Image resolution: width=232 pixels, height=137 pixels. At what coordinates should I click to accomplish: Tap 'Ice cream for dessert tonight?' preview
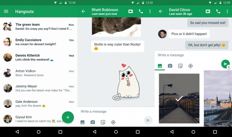pyautogui.click(x=36, y=44)
